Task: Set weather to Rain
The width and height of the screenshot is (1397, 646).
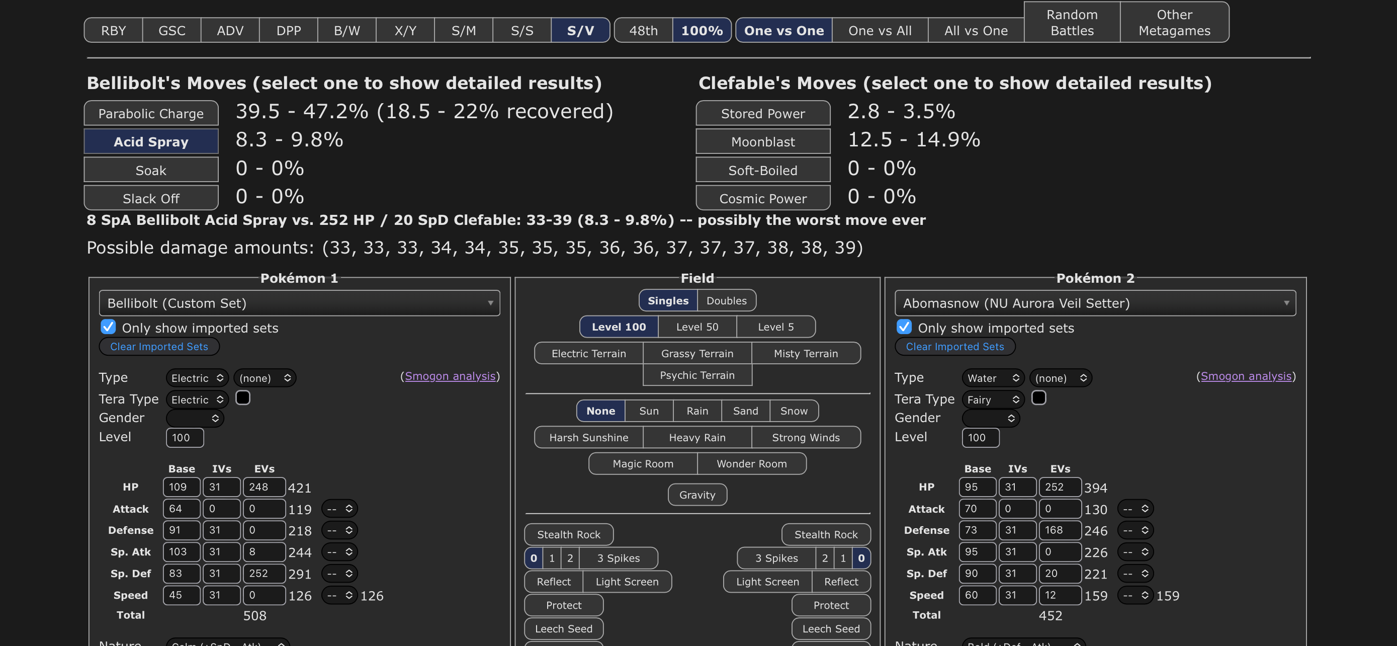Action: tap(697, 411)
